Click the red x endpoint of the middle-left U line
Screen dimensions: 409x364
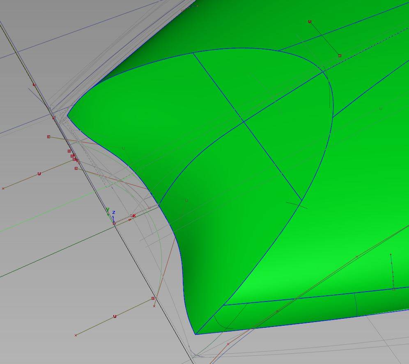(x=3, y=188)
